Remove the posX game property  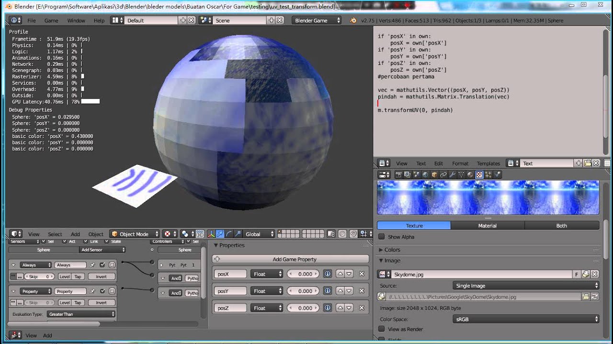click(x=362, y=274)
